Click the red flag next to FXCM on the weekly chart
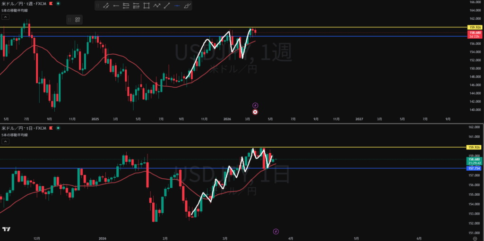 [x=51, y=3]
